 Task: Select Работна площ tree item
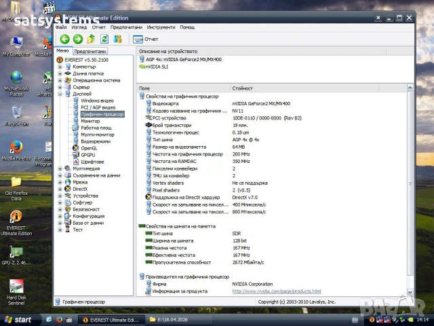coord(96,128)
